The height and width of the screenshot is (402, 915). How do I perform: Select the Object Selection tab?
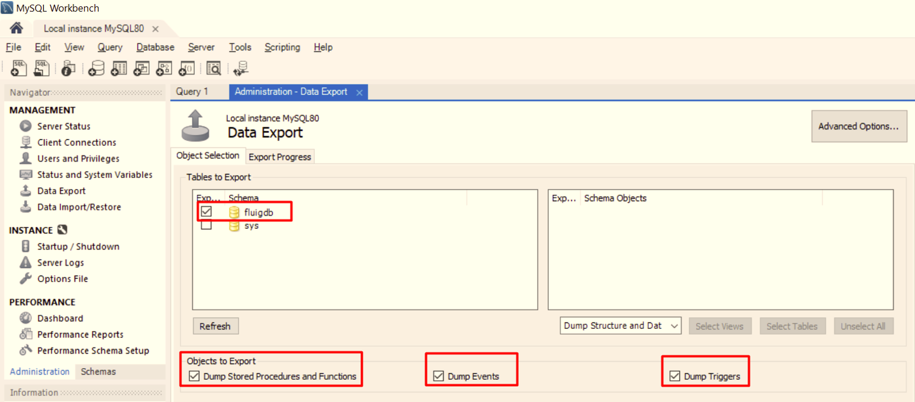pos(208,156)
